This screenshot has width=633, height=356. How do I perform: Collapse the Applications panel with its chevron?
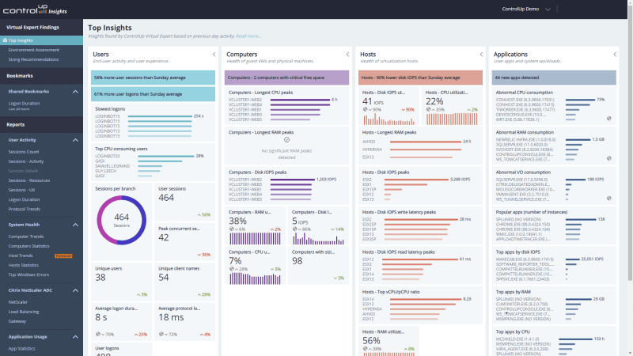pyautogui.click(x=615, y=55)
